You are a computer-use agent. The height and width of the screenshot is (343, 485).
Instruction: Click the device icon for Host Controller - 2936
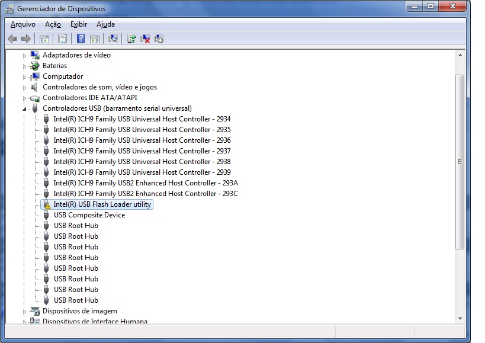click(46, 140)
